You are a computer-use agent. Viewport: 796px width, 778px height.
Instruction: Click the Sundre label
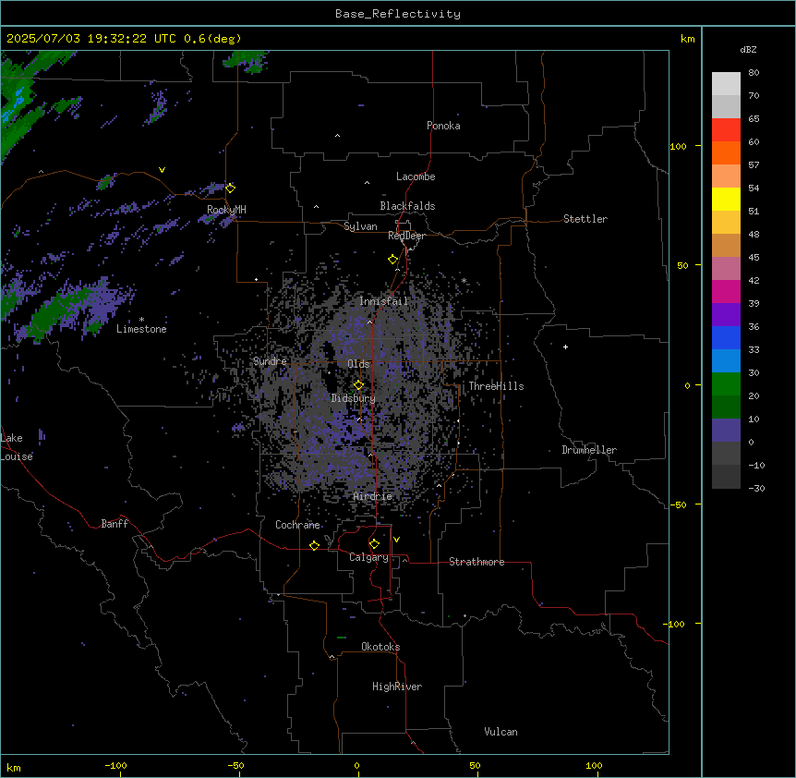(x=270, y=361)
